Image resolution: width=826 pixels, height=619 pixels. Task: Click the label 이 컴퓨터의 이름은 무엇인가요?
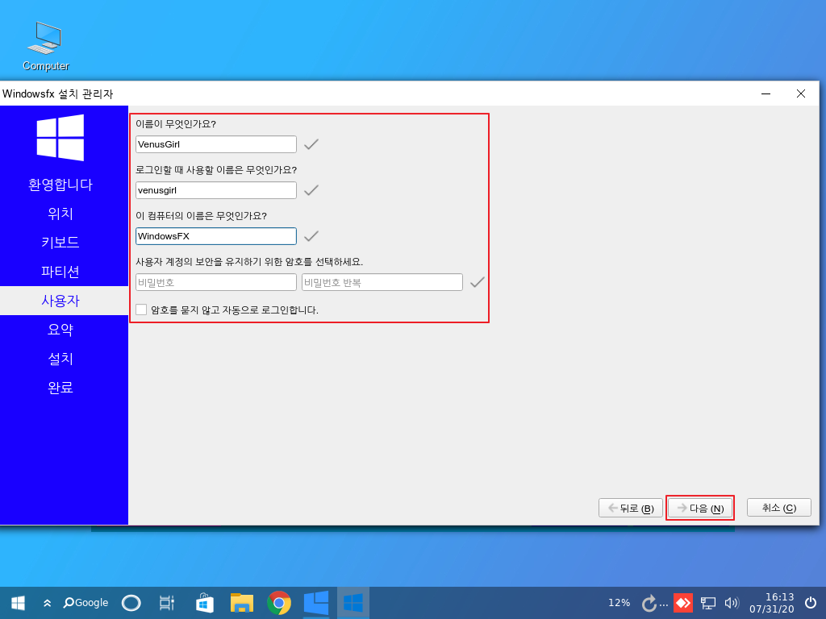point(201,216)
